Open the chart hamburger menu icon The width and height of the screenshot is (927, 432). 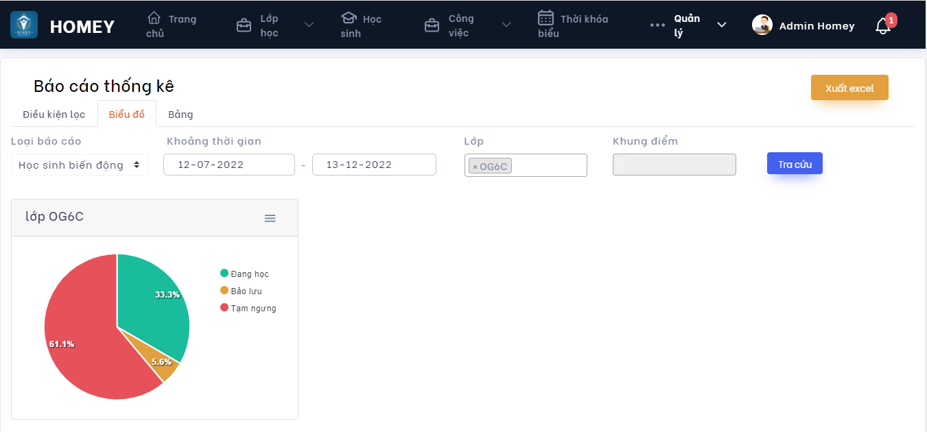[270, 218]
